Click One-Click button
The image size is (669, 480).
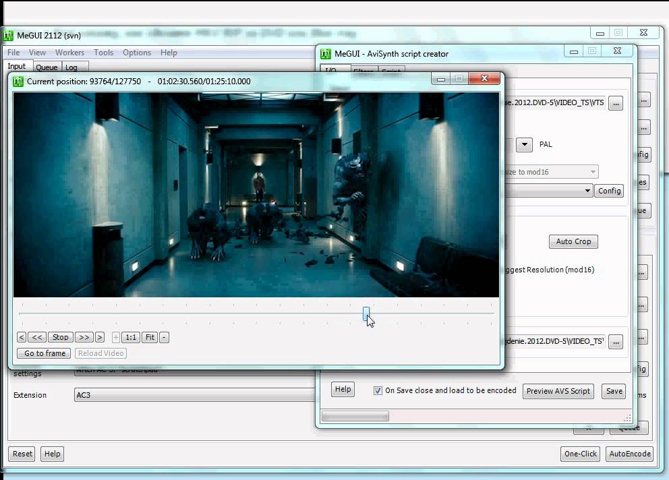(x=580, y=454)
